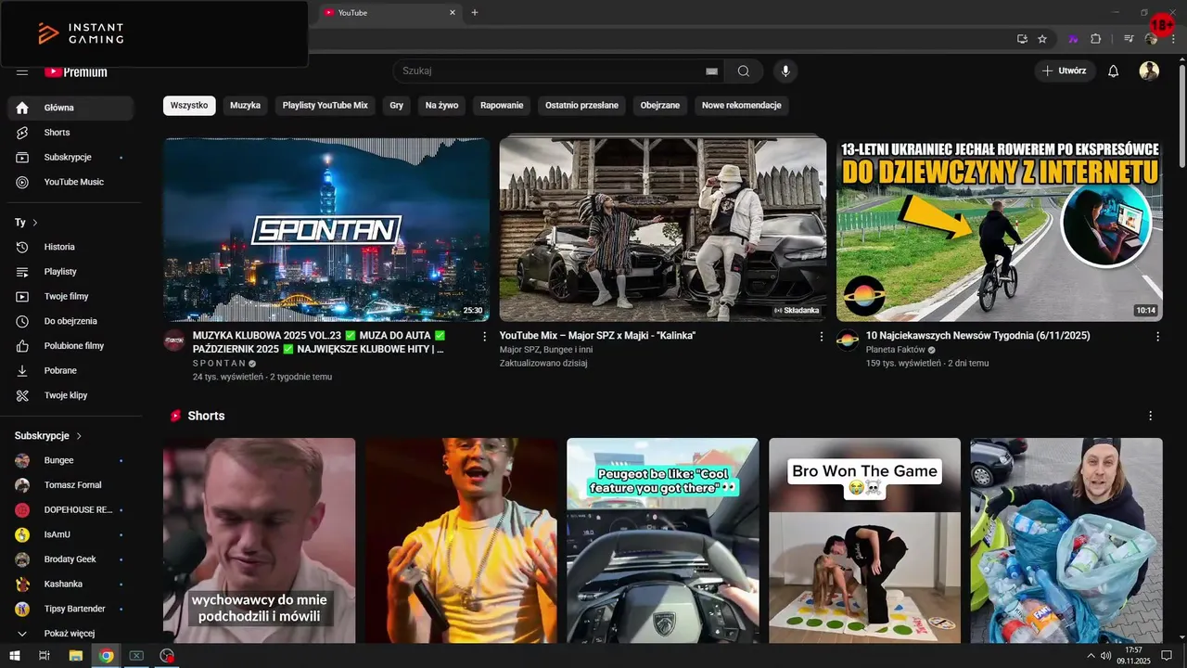Open the notifications bell
This screenshot has height=668, width=1187.
[1114, 71]
